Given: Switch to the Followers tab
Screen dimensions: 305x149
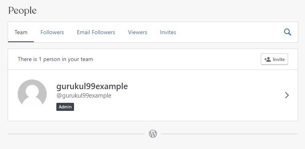Looking at the screenshot, I should [x=52, y=32].
